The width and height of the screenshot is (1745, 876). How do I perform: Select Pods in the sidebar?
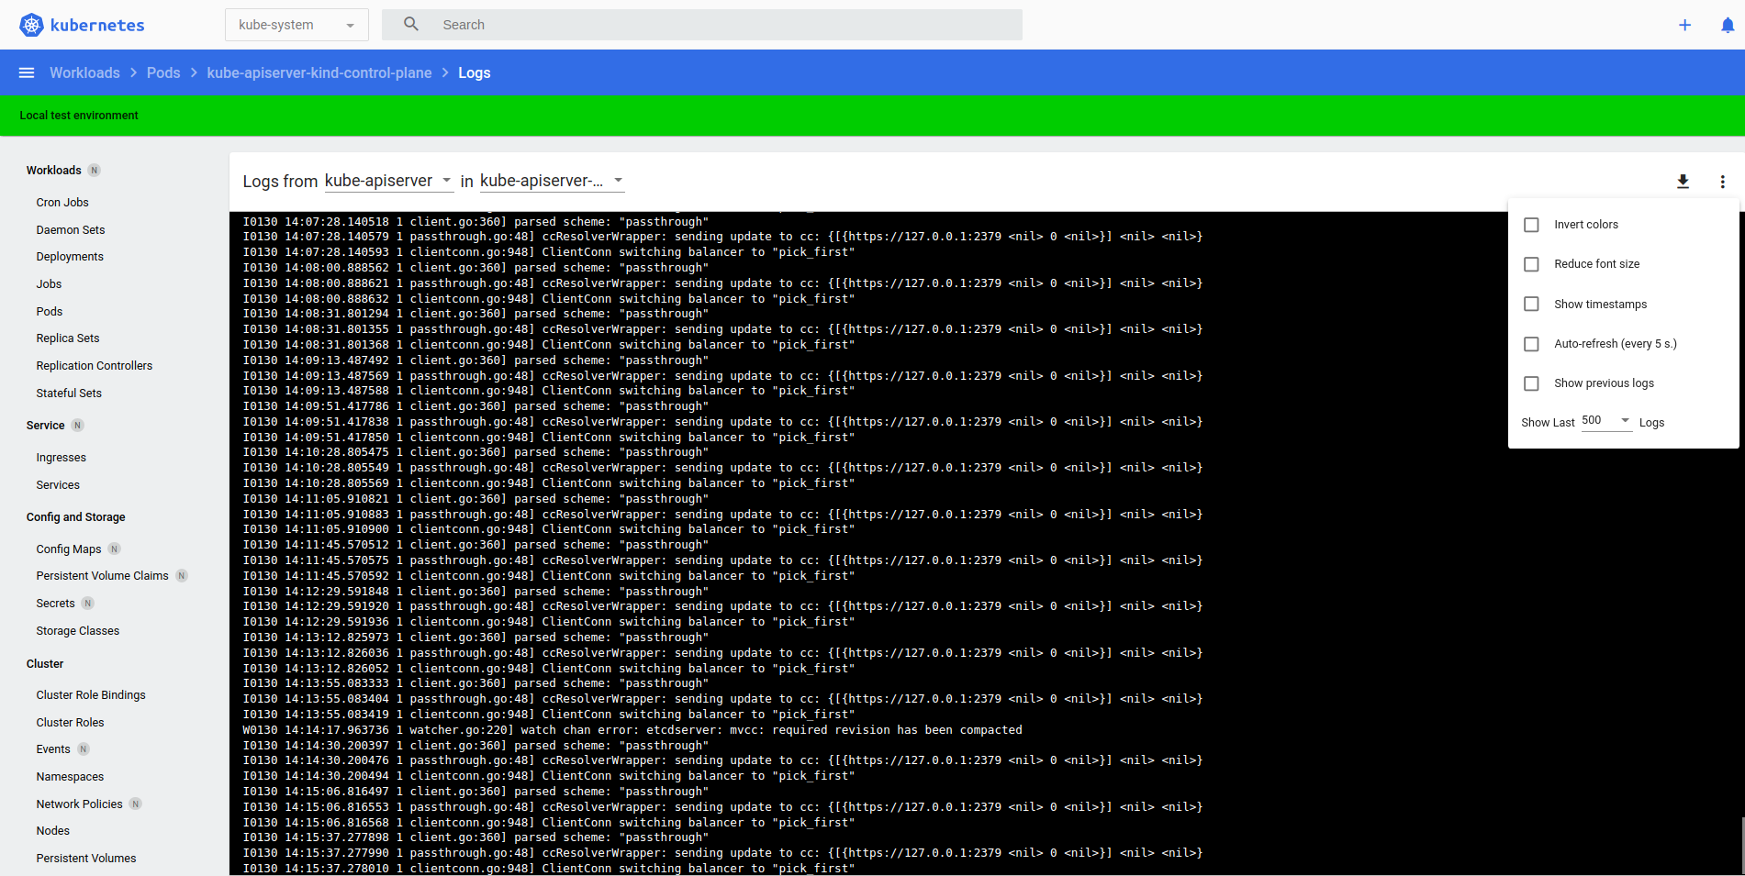[49, 311]
